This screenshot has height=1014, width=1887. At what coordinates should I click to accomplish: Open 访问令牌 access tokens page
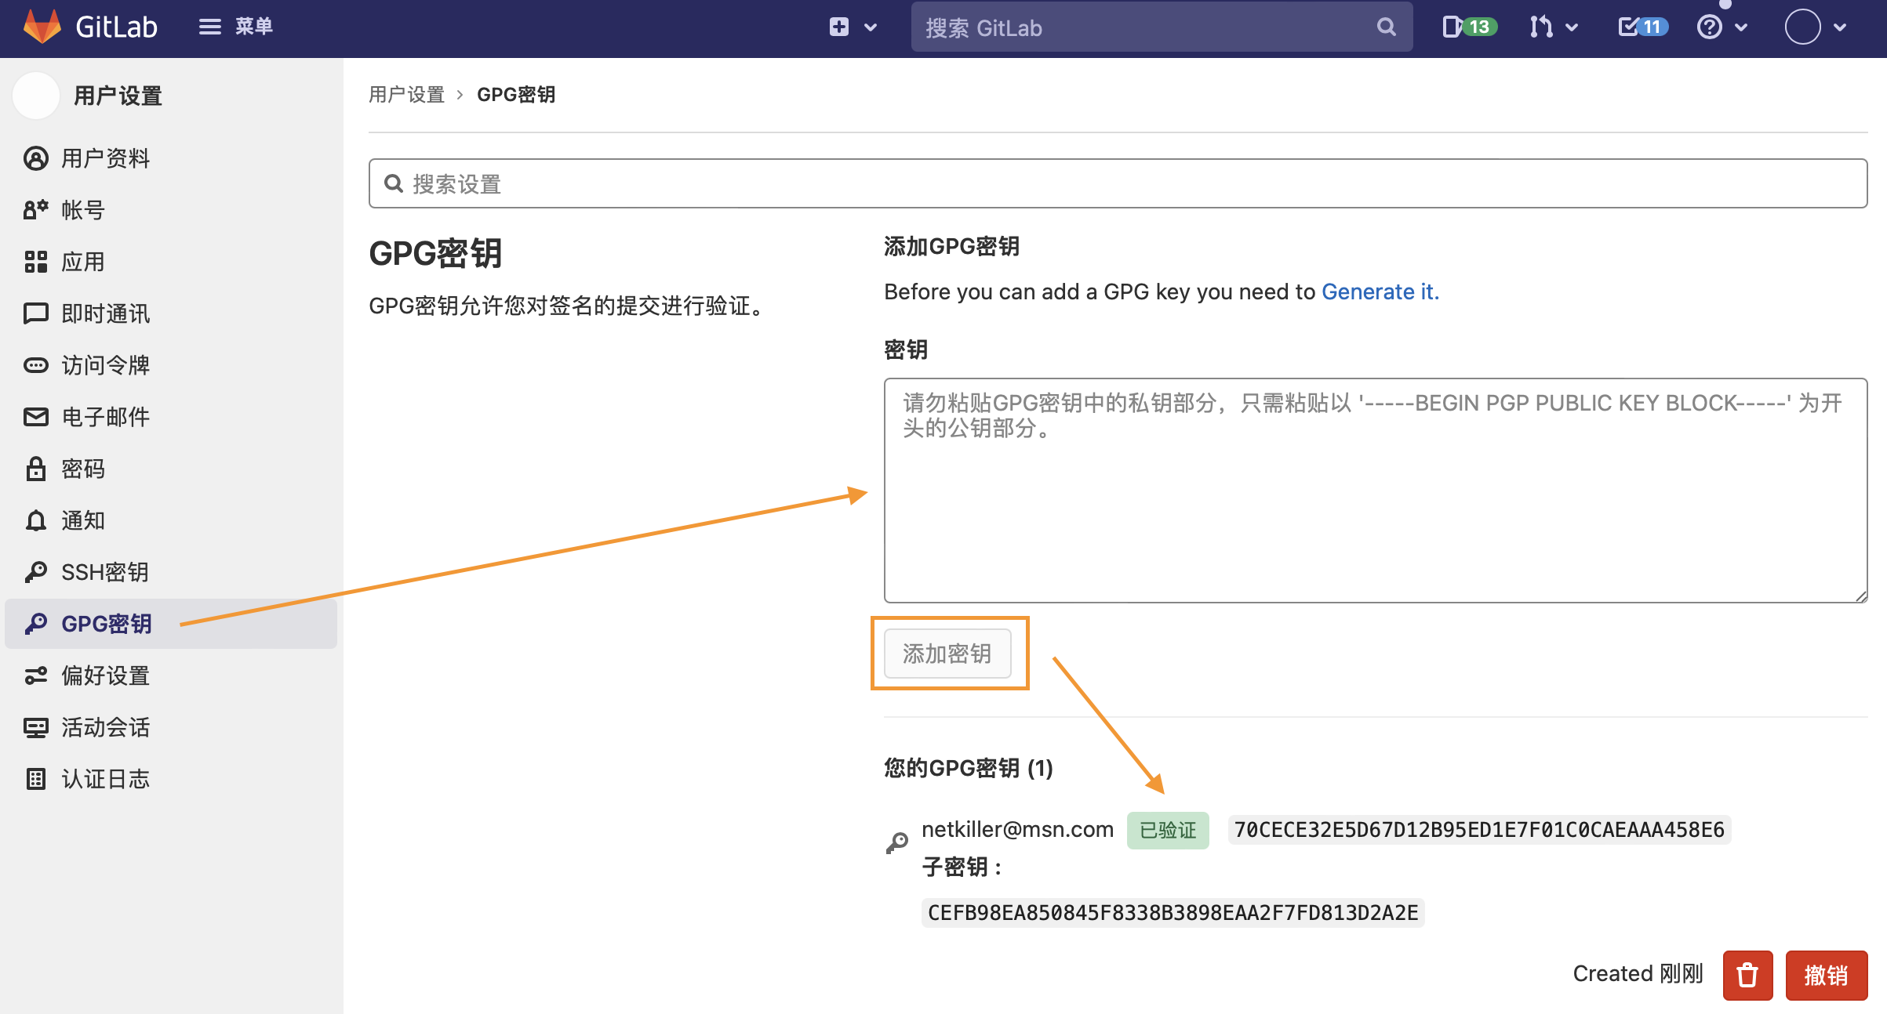coord(104,365)
